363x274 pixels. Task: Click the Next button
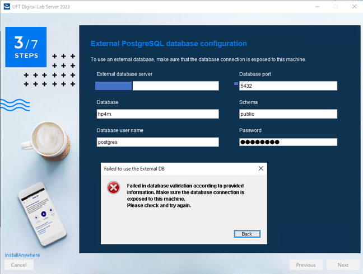point(343,264)
